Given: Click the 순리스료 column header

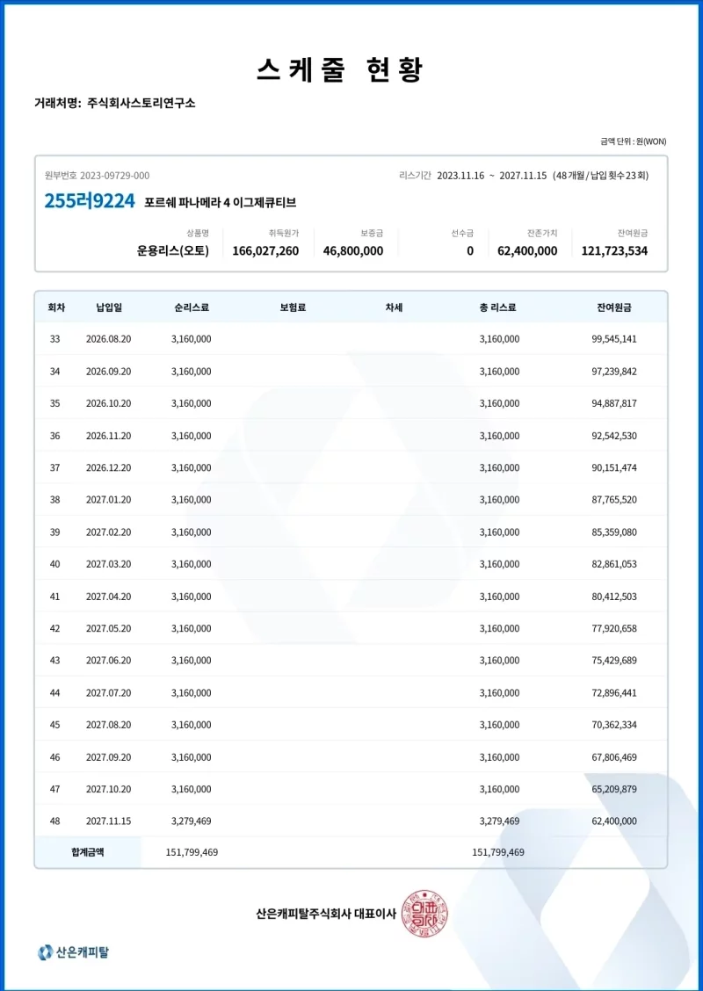Looking at the screenshot, I should tap(192, 307).
